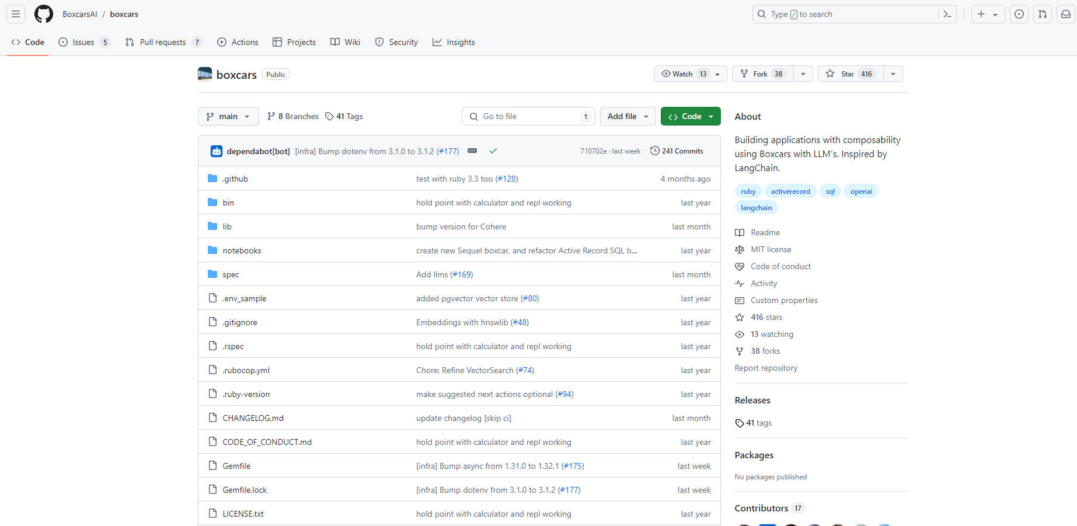The image size is (1077, 526).
Task: Expand the main branch selector dropdown
Action: pyautogui.click(x=228, y=116)
